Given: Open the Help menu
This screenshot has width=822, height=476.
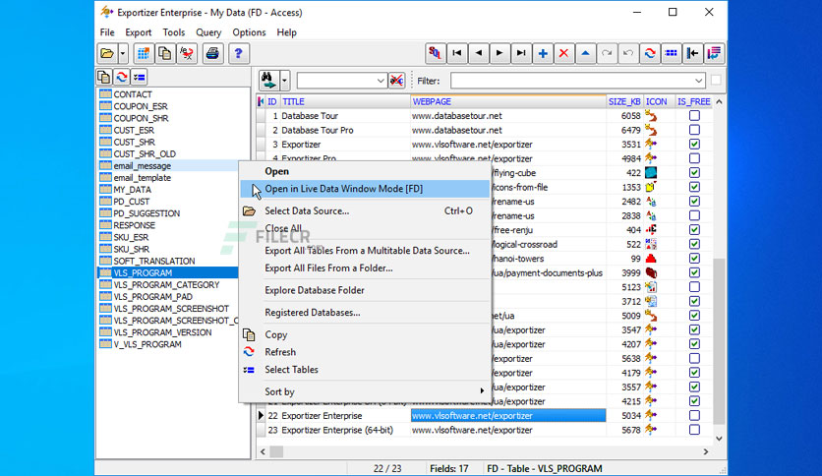Looking at the screenshot, I should click(287, 32).
